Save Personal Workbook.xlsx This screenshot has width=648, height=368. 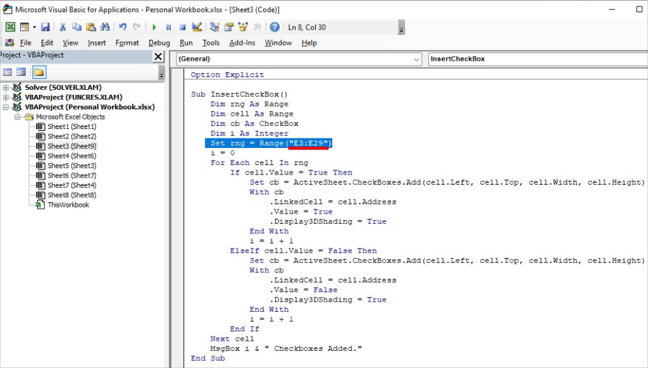click(x=46, y=27)
